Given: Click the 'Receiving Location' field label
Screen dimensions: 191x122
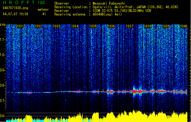Looking at the screenshot, I should coord(71,7).
